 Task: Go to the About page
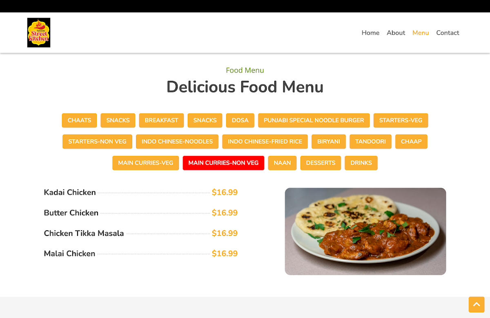[x=396, y=33]
